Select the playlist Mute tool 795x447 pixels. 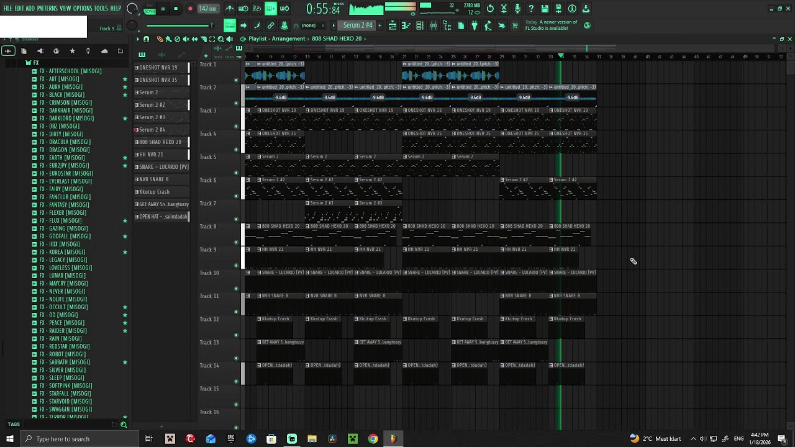(x=186, y=39)
